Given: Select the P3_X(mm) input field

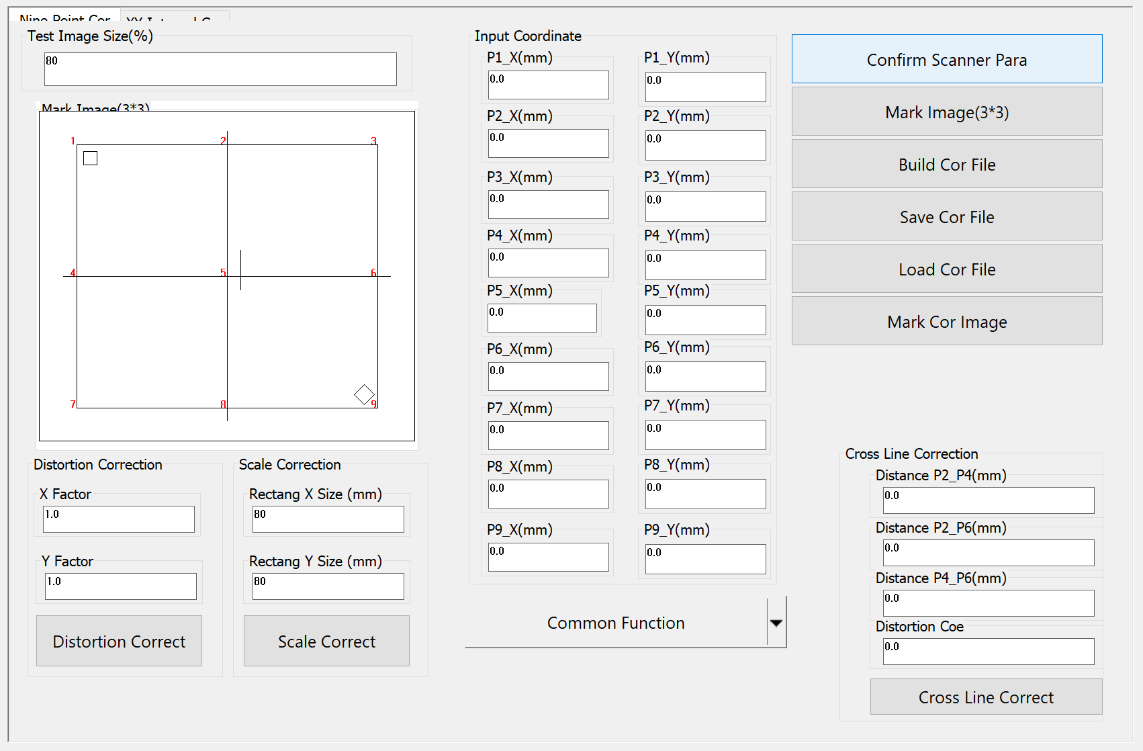Looking at the screenshot, I should [x=549, y=205].
